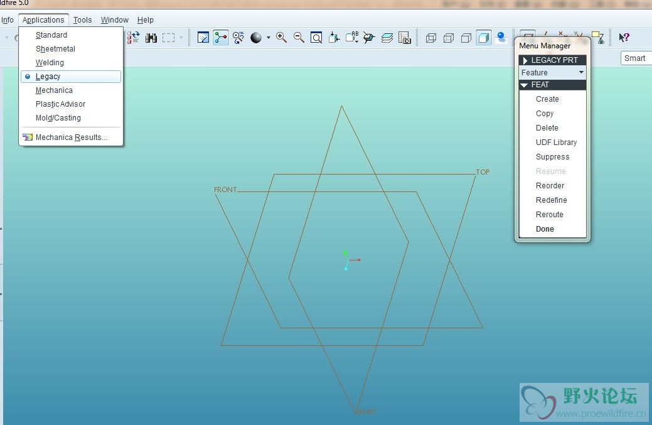Select the Legacy application option

pyautogui.click(x=71, y=77)
